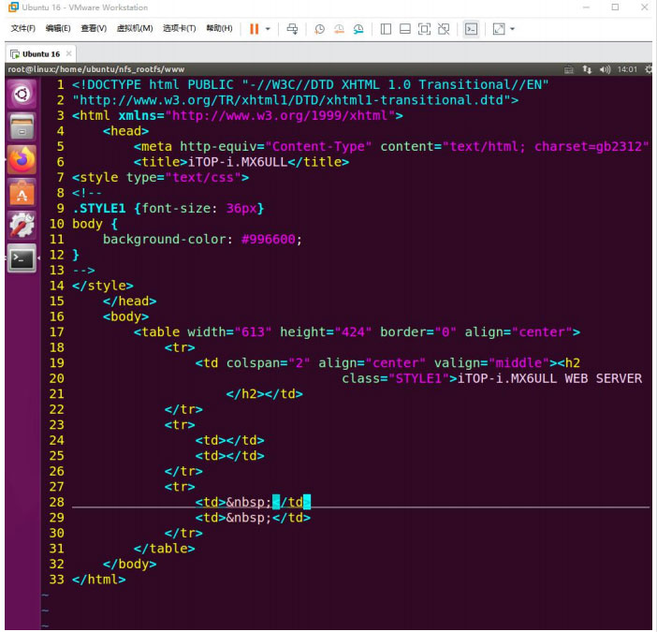Open the snapshot manager icon
The width and height of the screenshot is (657, 632).
click(358, 29)
